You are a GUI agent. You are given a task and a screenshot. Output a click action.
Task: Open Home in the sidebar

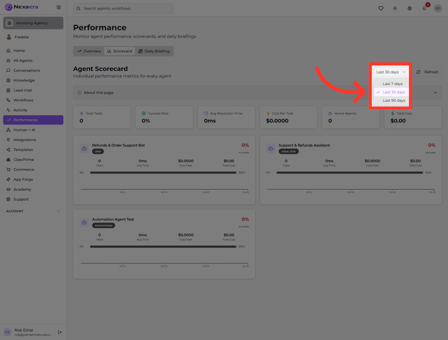(33, 51)
